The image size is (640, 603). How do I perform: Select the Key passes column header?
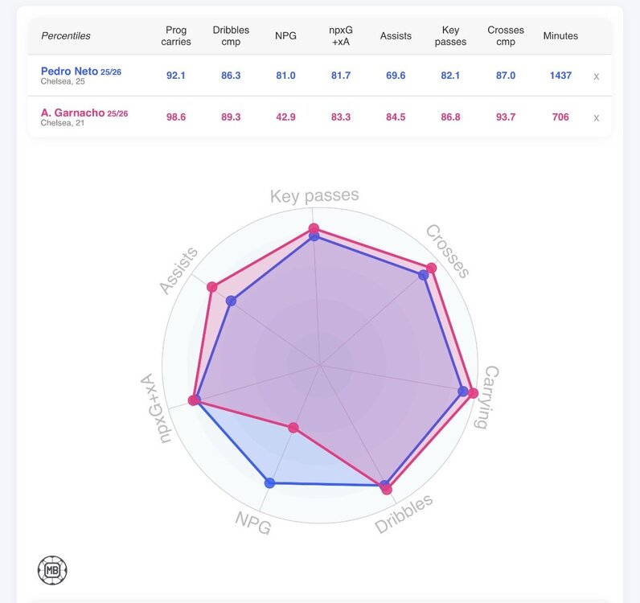coord(450,36)
